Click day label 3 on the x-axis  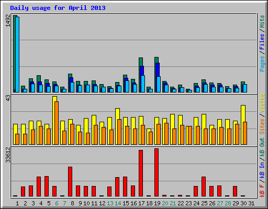(x=33, y=203)
